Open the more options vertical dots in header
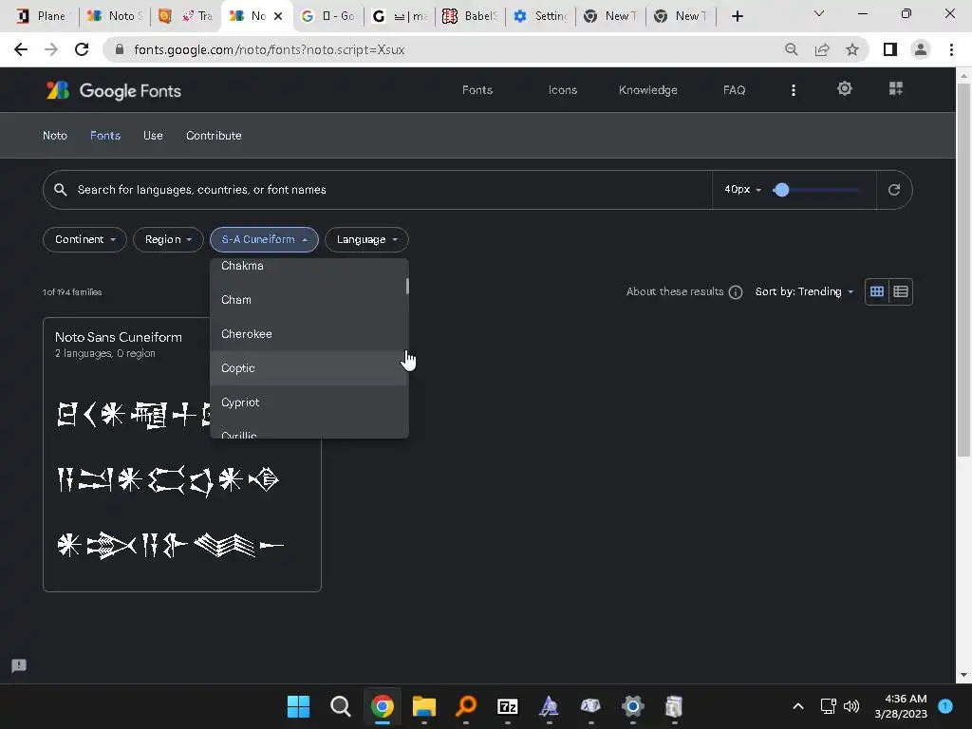 pos(793,90)
